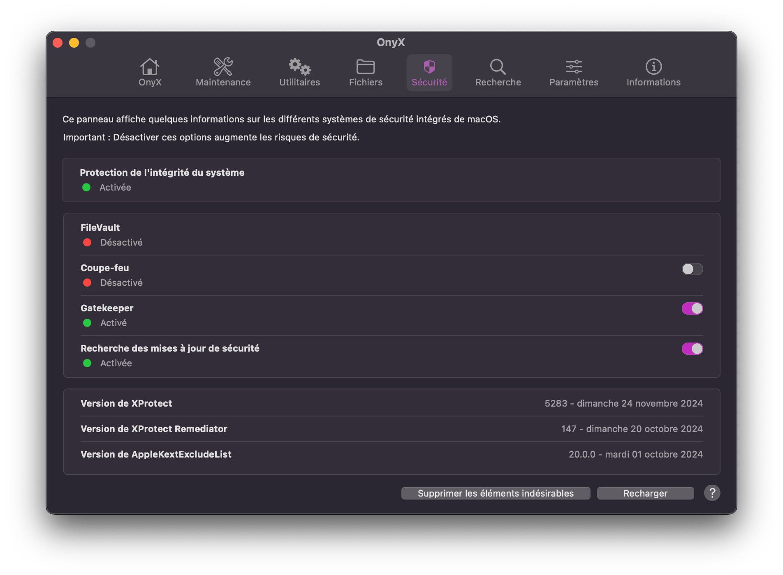Select AppleKextExcludeList version value 20.0.0
783x575 pixels.
pyautogui.click(x=635, y=454)
